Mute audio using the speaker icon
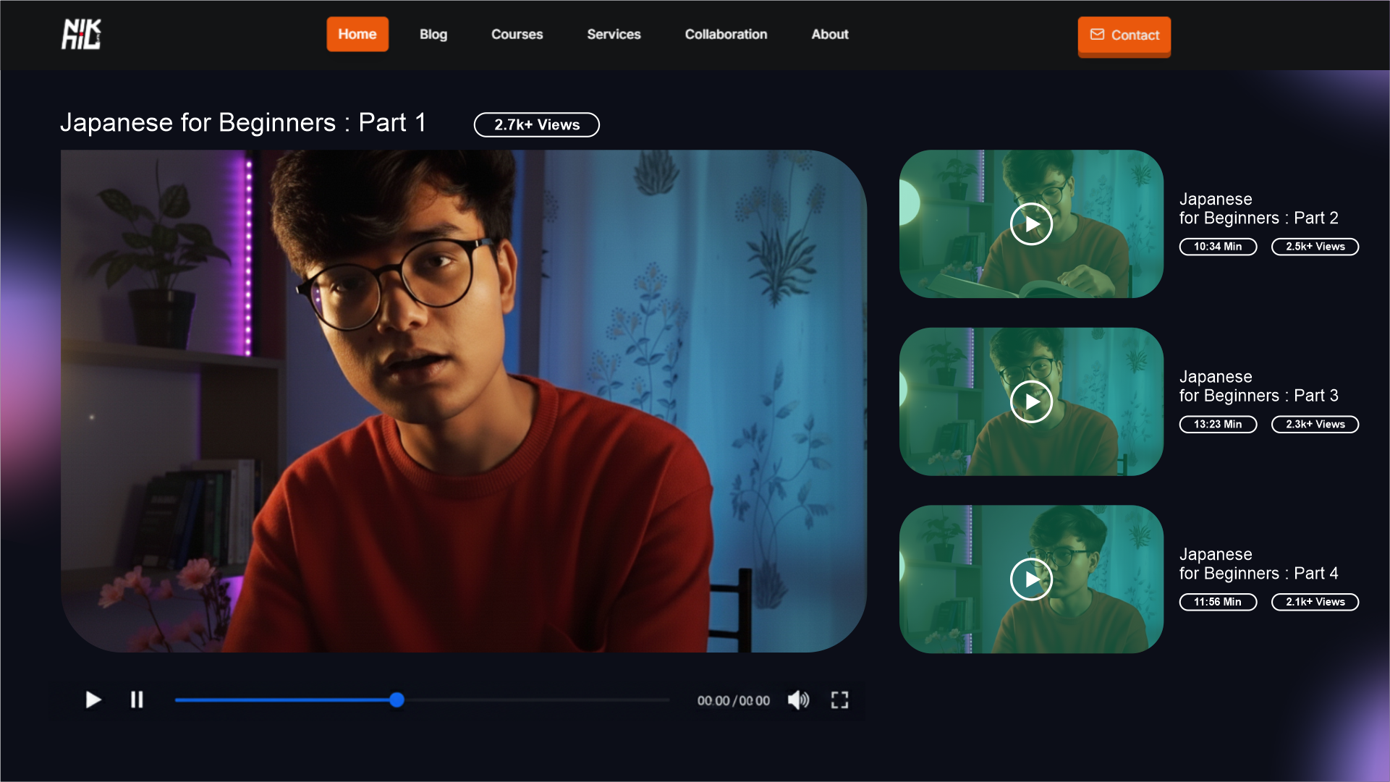Screen dimensions: 1390x782 coord(798,700)
